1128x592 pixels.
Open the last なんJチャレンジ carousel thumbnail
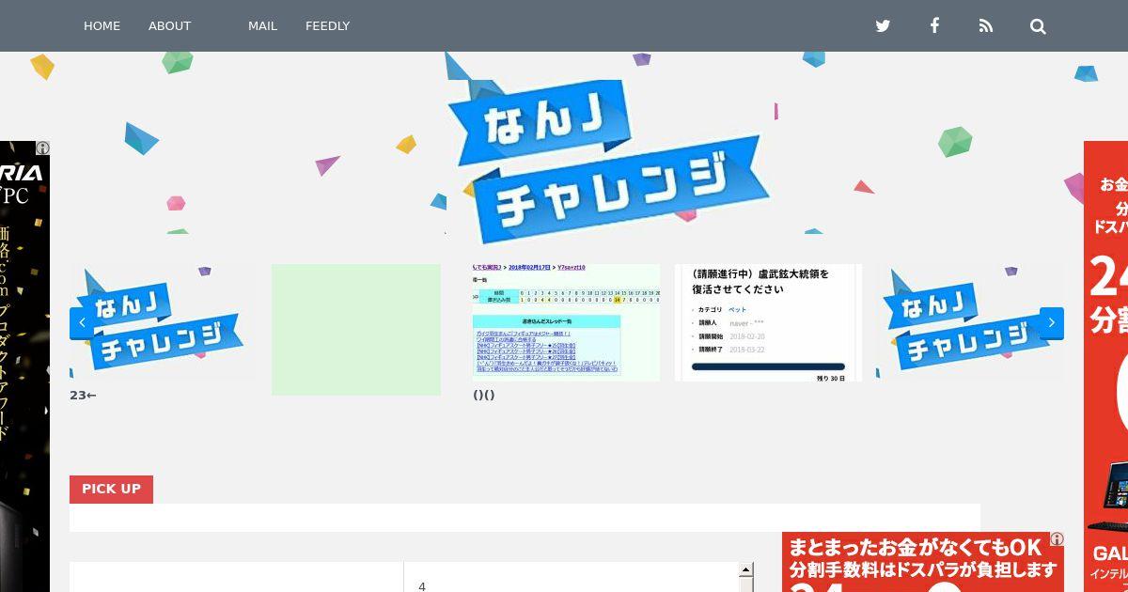(970, 322)
